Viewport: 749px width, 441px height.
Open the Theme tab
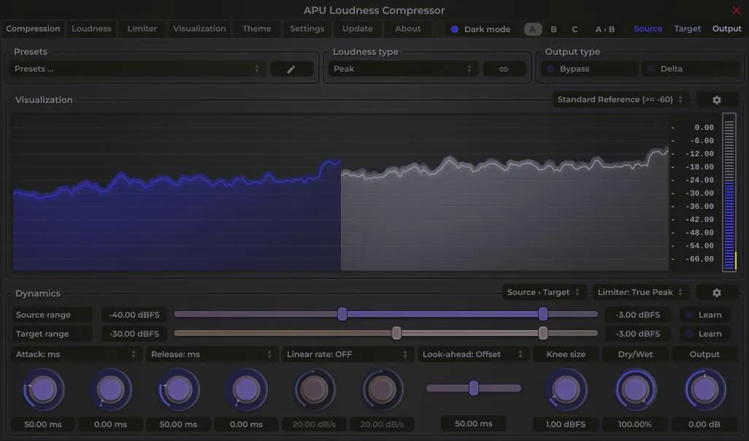[x=256, y=28]
